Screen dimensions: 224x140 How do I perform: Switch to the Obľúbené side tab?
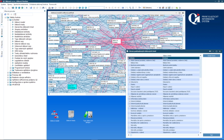pos(2,32)
